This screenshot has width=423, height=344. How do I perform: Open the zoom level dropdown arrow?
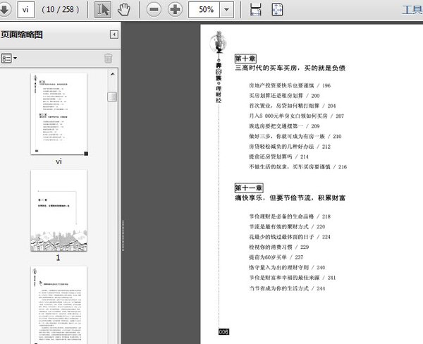click(226, 11)
